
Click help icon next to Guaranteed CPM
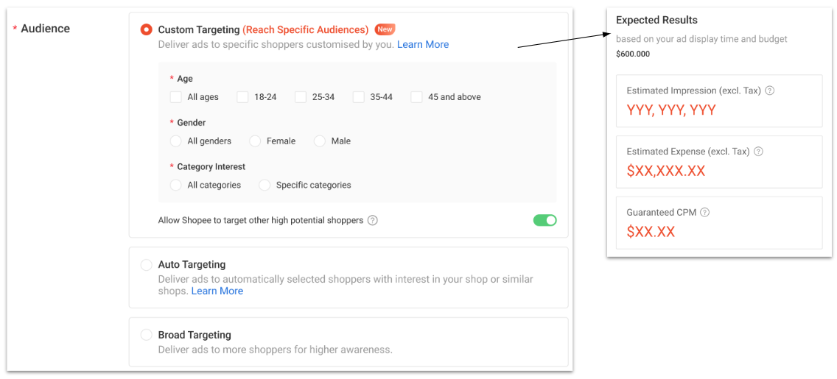click(x=704, y=212)
